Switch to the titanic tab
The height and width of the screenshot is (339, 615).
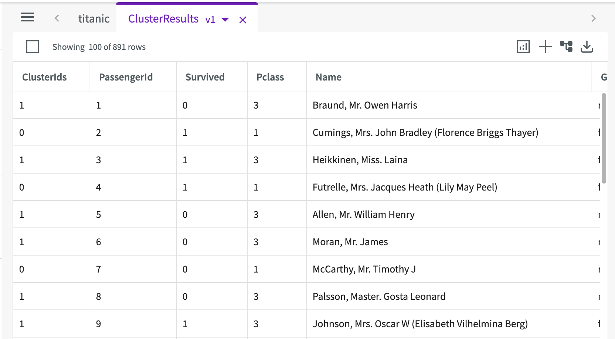tap(94, 18)
